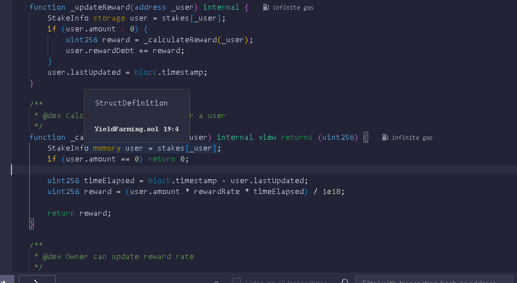Click the gas pump icon beside _updateReward
The width and height of the screenshot is (517, 283).
(x=266, y=7)
